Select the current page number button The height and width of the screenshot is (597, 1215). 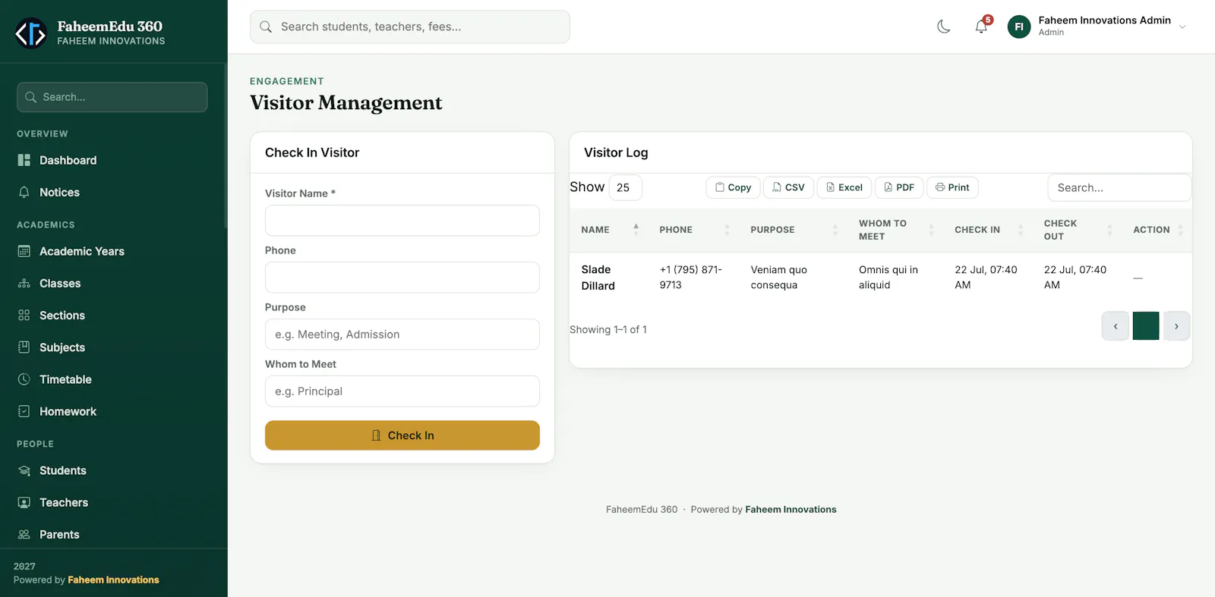(1146, 326)
